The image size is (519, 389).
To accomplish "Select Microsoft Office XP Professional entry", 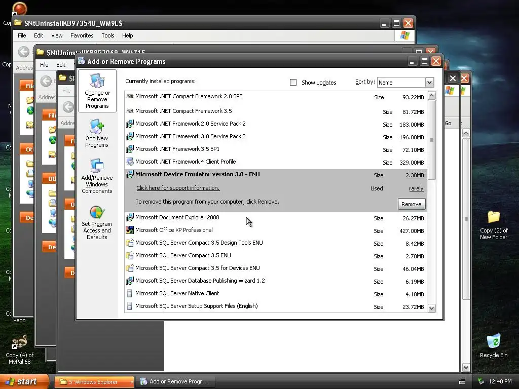I will (x=276, y=230).
